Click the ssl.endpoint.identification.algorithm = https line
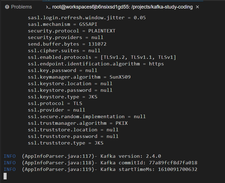 click(x=96, y=64)
